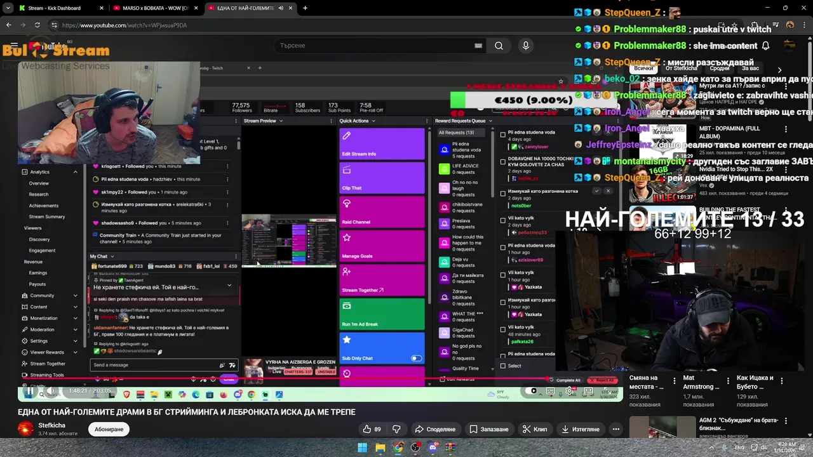Expand Monetization in the Twitch sidebar
The image size is (813, 457).
pos(75,318)
